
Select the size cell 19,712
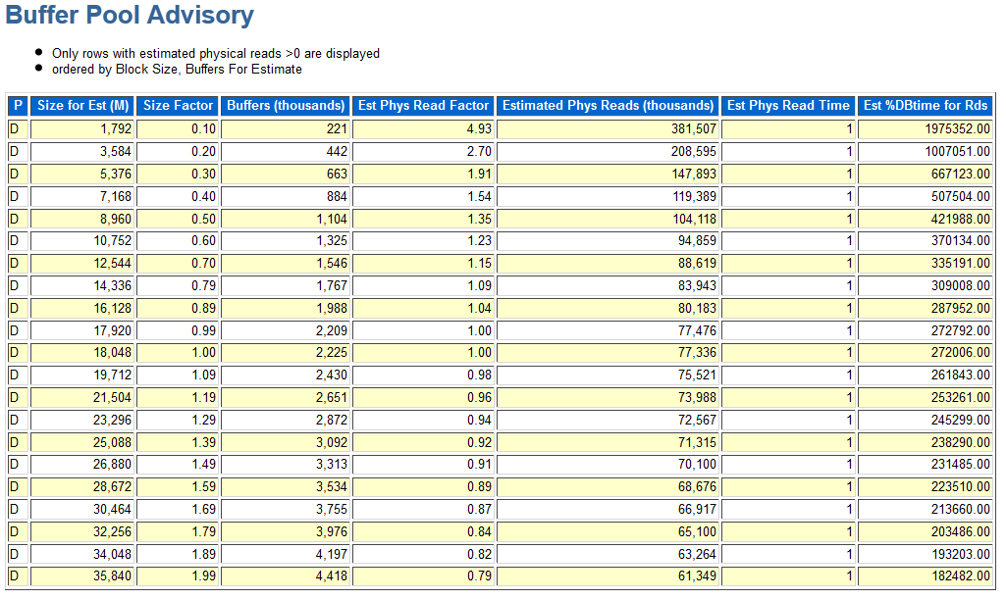[82, 375]
